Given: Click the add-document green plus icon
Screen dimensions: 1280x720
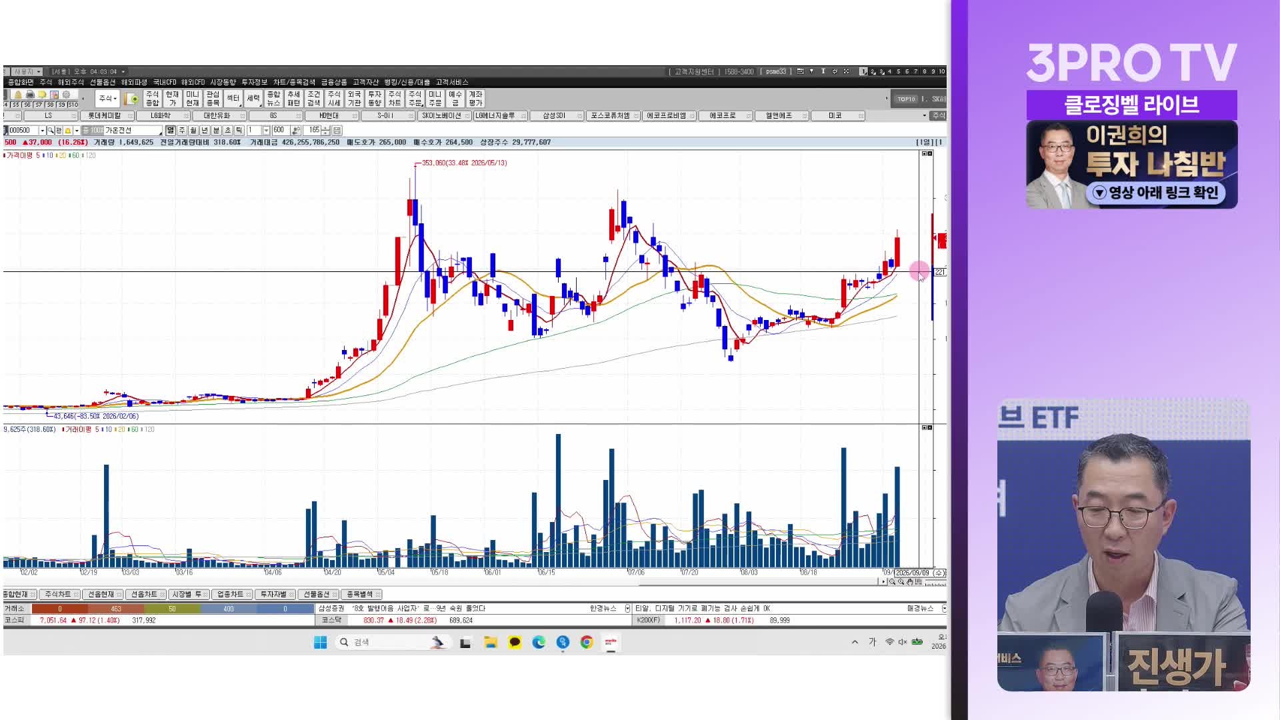Looking at the screenshot, I should coord(132,99).
